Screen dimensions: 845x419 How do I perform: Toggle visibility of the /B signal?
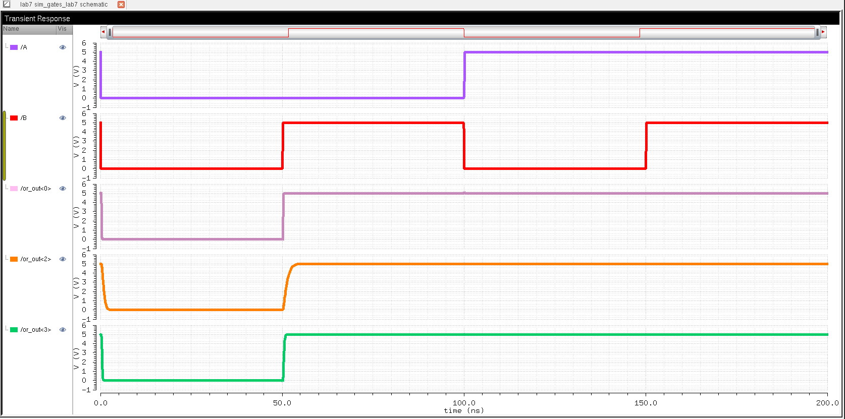[63, 118]
